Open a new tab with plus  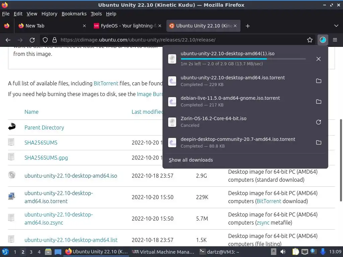pyautogui.click(x=248, y=26)
